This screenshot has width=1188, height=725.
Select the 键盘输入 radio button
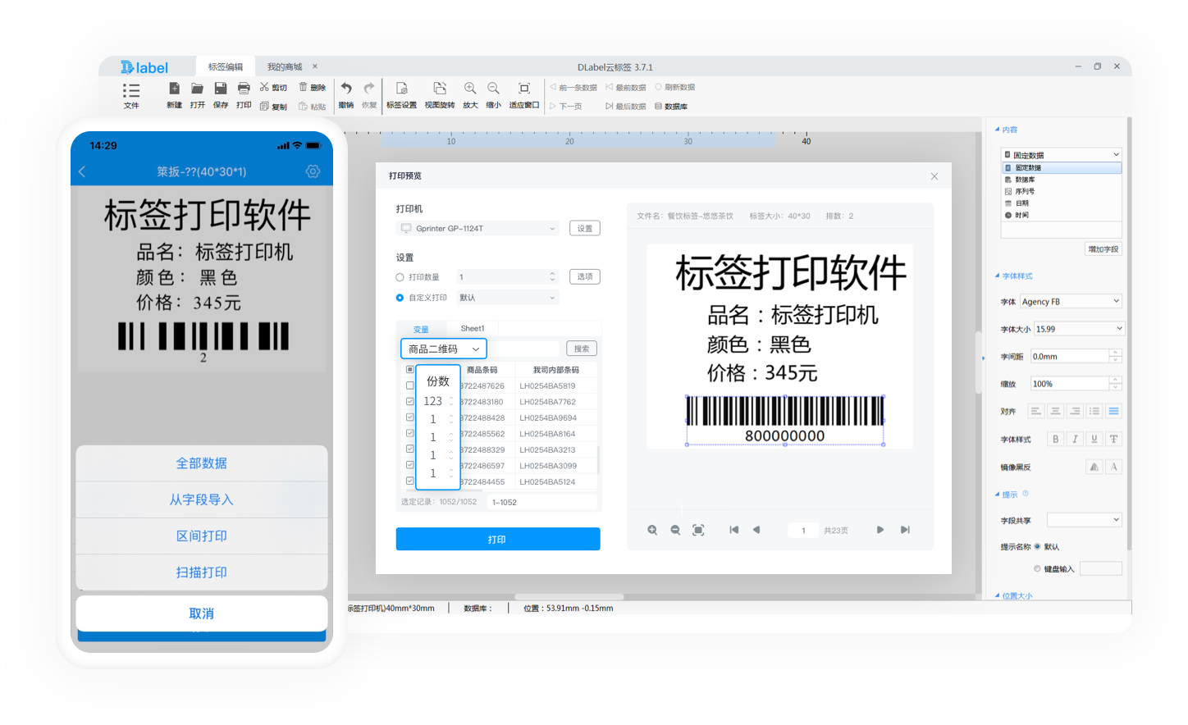pyautogui.click(x=1037, y=568)
